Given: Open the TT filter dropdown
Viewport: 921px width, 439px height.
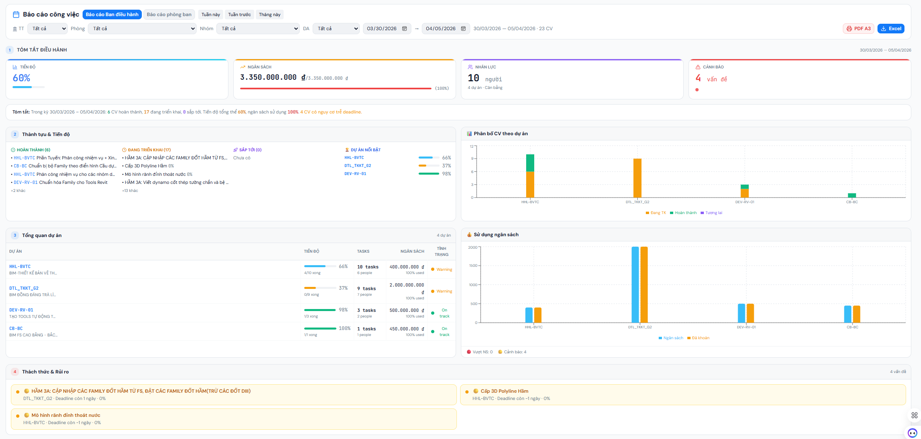Looking at the screenshot, I should (48, 29).
